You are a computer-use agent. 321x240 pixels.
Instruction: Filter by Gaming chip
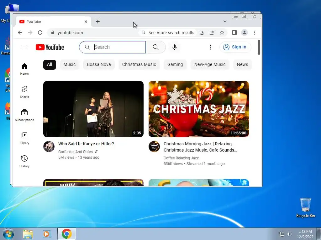175,64
